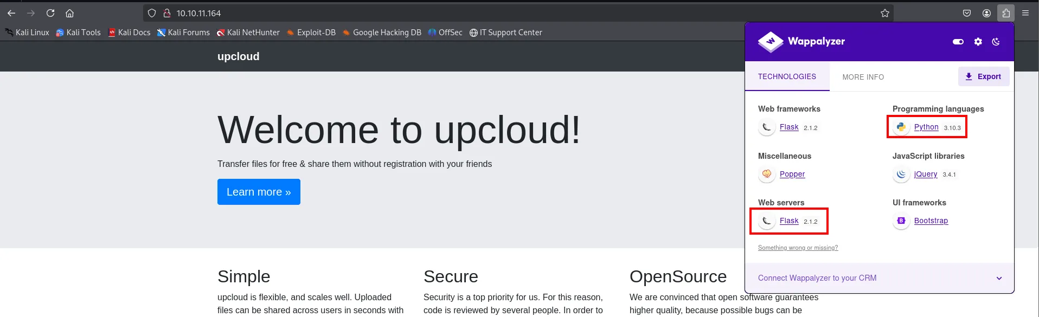This screenshot has width=1039, height=317.
Task: Click the Popper icon
Action: tap(766, 174)
